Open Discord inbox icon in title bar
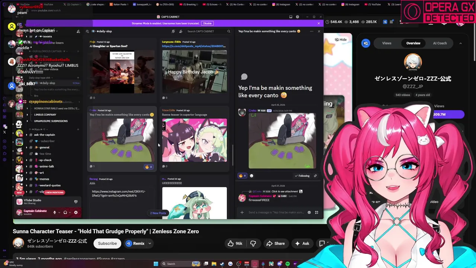 click(291, 17)
